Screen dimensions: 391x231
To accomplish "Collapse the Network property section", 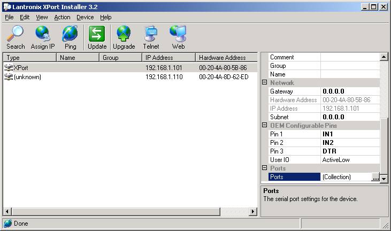I will pyautogui.click(x=265, y=82).
